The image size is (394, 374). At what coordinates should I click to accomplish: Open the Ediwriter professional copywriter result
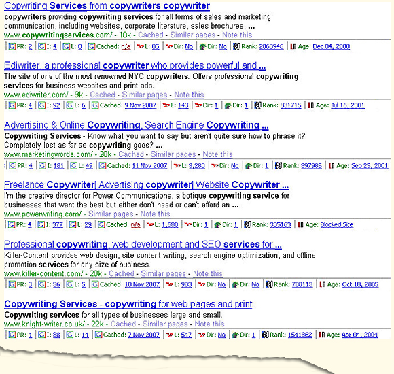point(135,65)
